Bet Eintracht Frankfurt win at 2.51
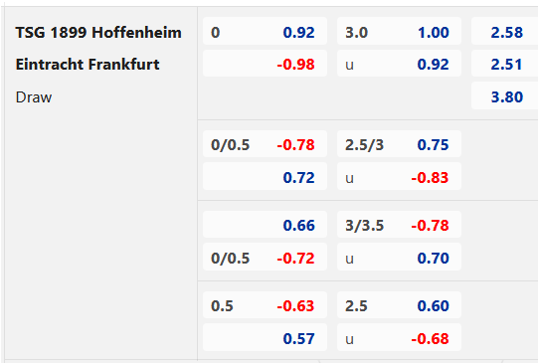 (505, 65)
